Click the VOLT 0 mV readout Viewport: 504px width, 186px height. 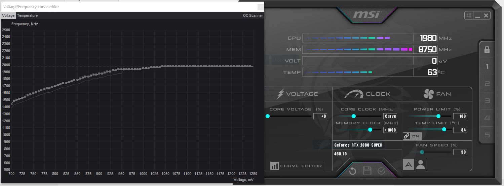pos(425,61)
